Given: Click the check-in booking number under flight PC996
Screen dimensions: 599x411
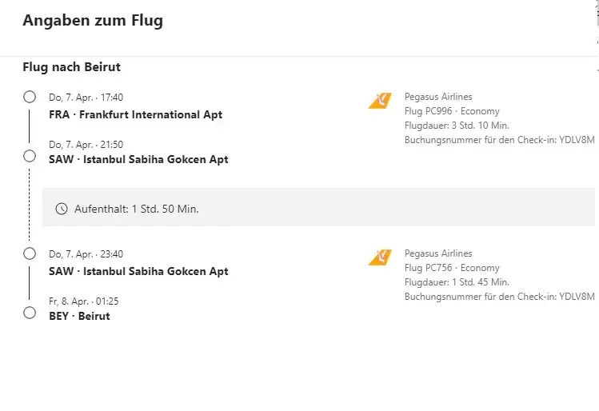Looking at the screenshot, I should pyautogui.click(x=500, y=140).
